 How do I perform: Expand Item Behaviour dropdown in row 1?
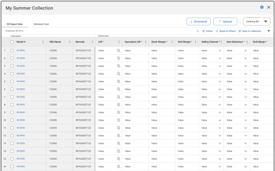(x=245, y=51)
